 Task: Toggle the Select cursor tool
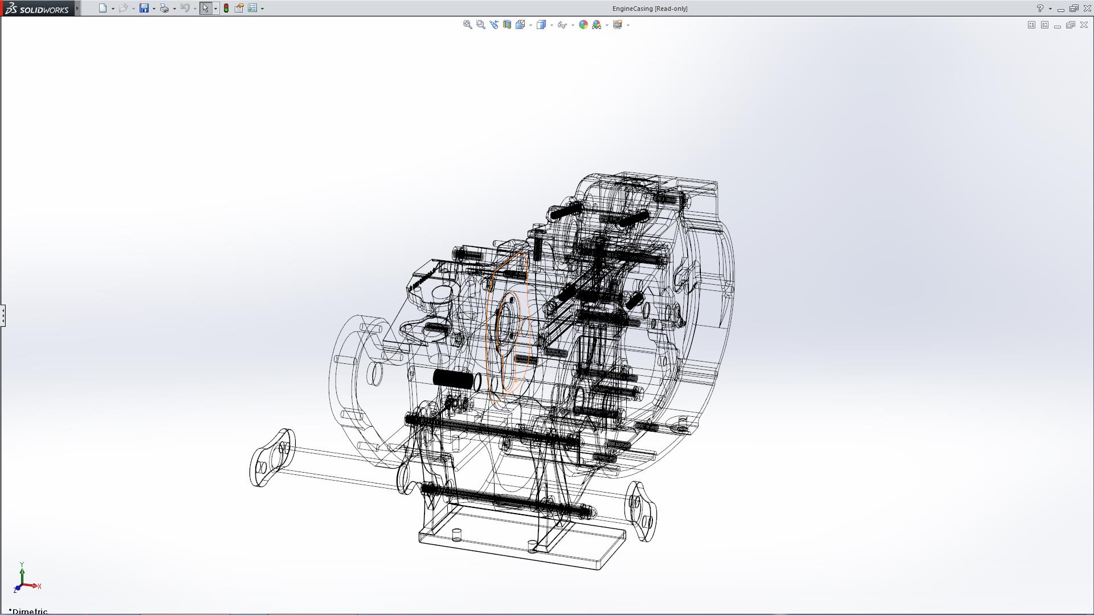(205, 9)
